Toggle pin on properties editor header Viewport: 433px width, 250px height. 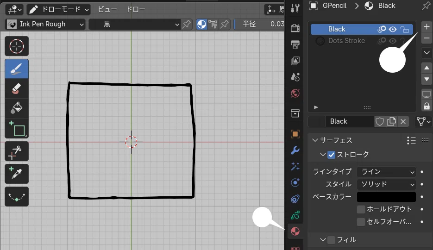click(426, 6)
